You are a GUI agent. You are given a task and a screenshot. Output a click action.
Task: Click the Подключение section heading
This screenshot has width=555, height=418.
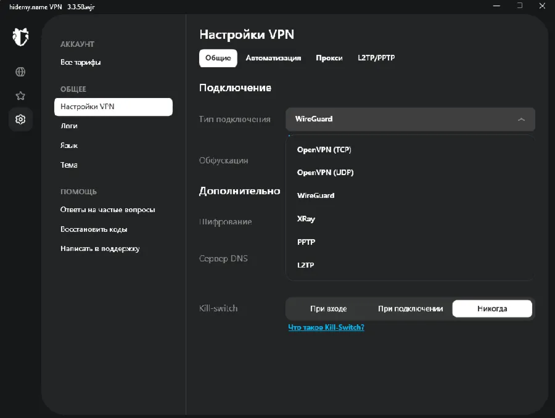235,88
